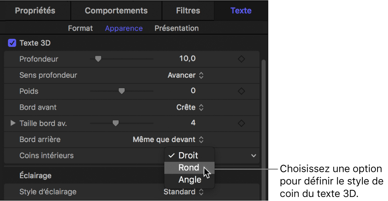Click the Profondeur slider handle
The height and width of the screenshot is (201, 388).
[98, 59]
